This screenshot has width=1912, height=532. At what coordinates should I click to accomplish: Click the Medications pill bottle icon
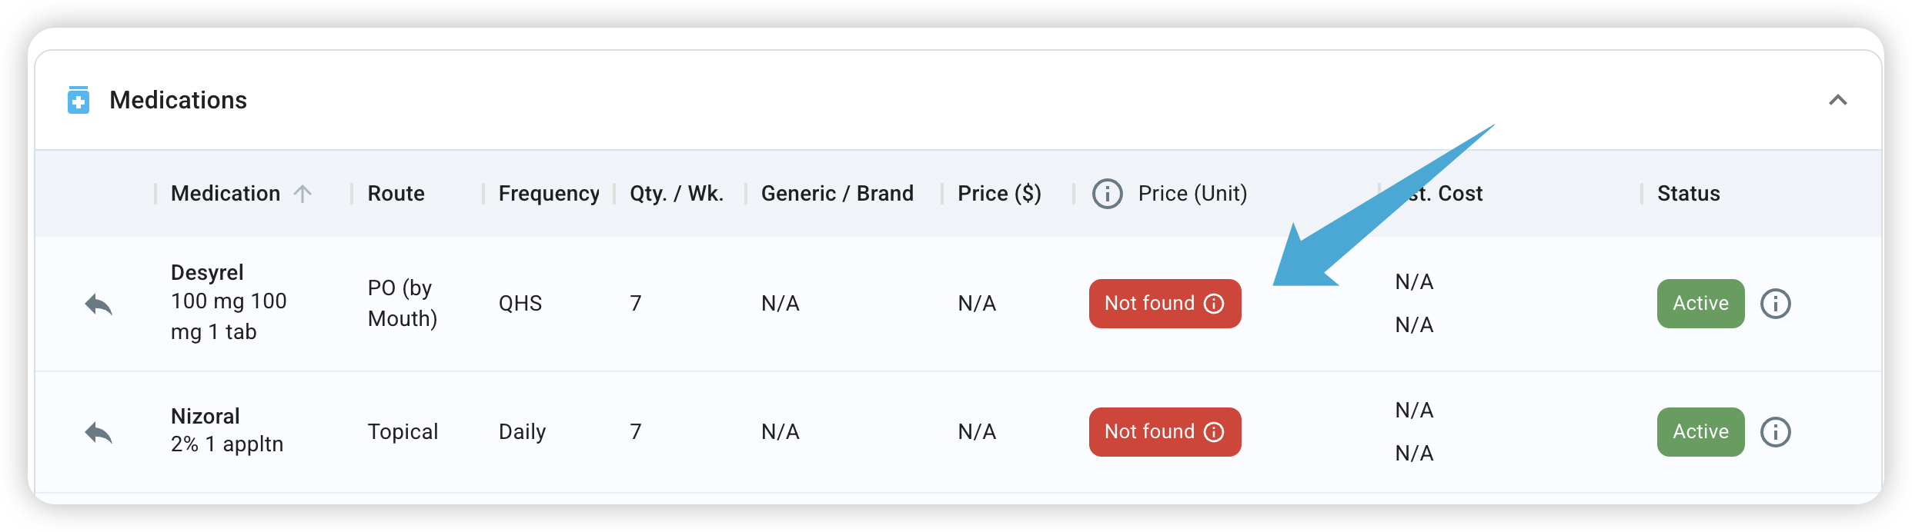click(x=78, y=100)
